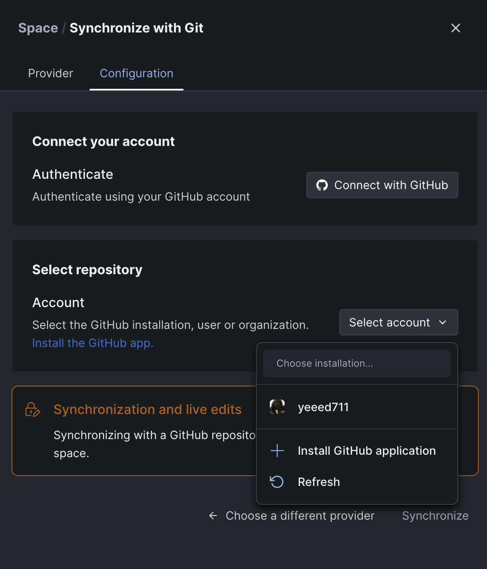Image resolution: width=487 pixels, height=569 pixels.
Task: Click the left arrow back icon
Action: pos(213,516)
